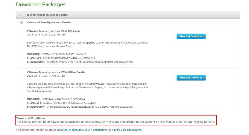Click Manually Download for ESXi Offline Bundle
Viewport: 249px width, 135px height.
[x=191, y=78]
